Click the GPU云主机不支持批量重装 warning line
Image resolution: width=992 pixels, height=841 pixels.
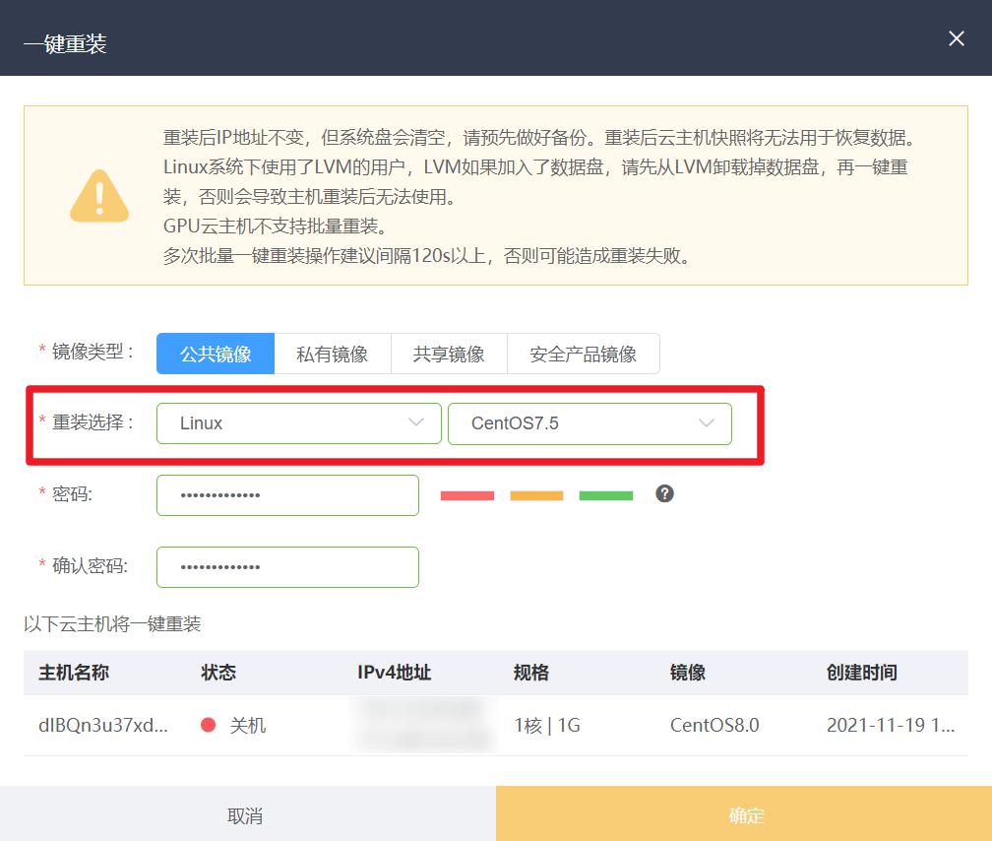(276, 226)
